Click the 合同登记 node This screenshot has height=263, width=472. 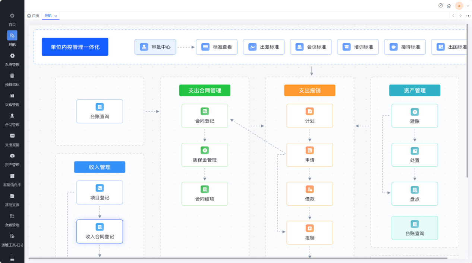click(205, 116)
